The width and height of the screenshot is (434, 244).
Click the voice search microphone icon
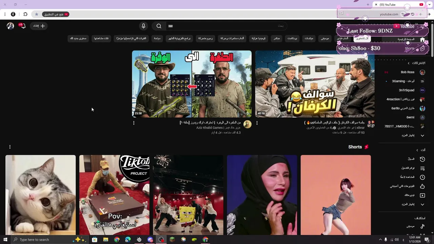(143, 26)
